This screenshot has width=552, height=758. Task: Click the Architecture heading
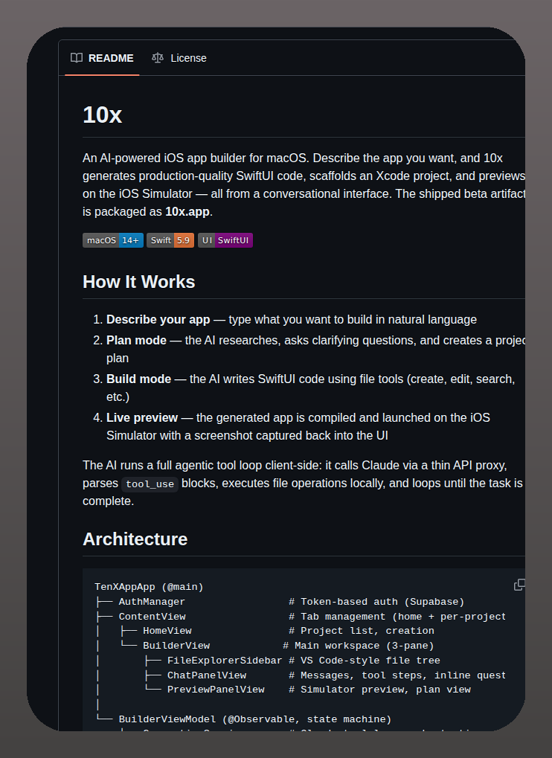point(135,539)
